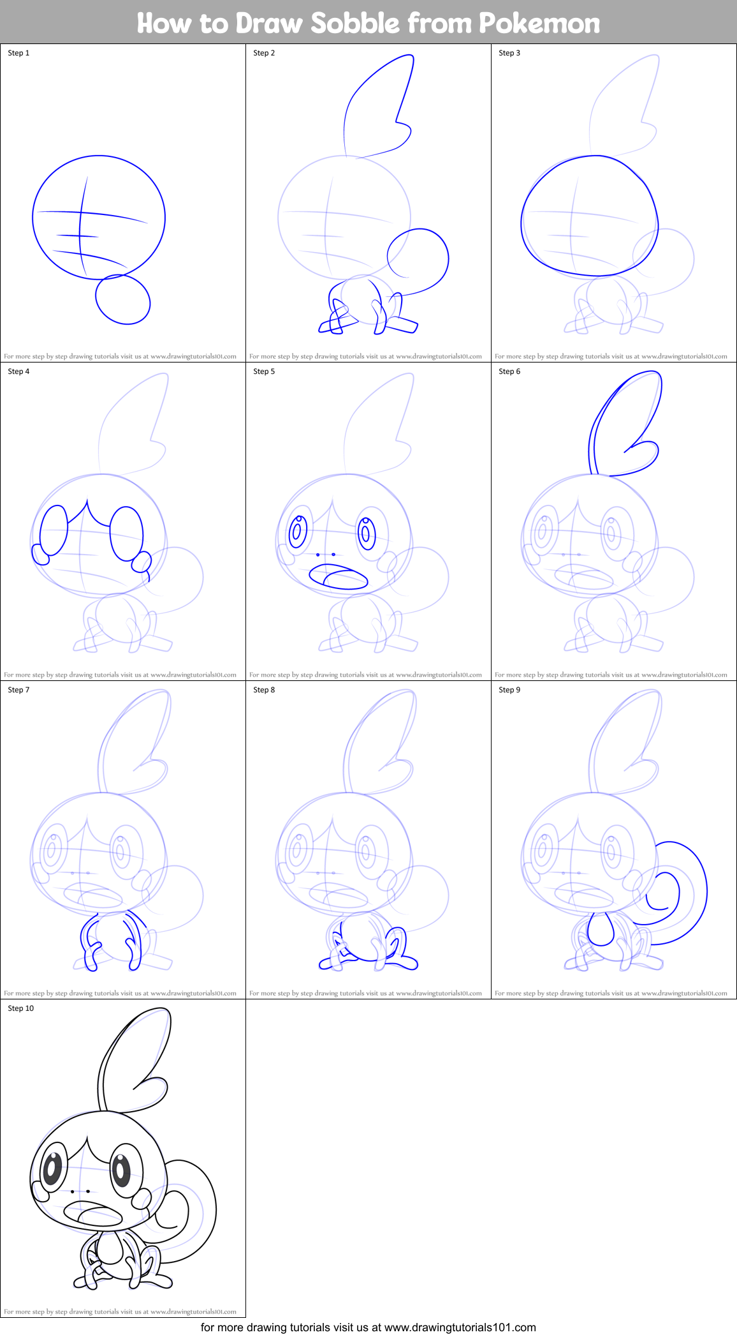The height and width of the screenshot is (1337, 737).
Task: Open the Step 3 drawing thumbnail
Action: point(614,203)
